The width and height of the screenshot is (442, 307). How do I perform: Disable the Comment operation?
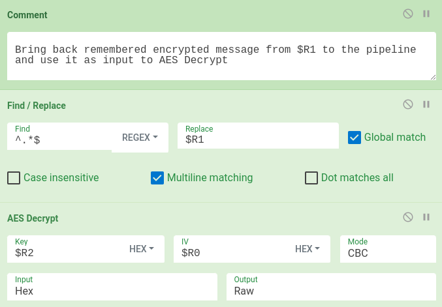coord(407,14)
